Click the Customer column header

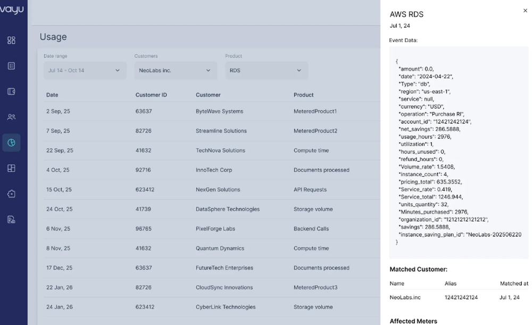[x=207, y=95]
